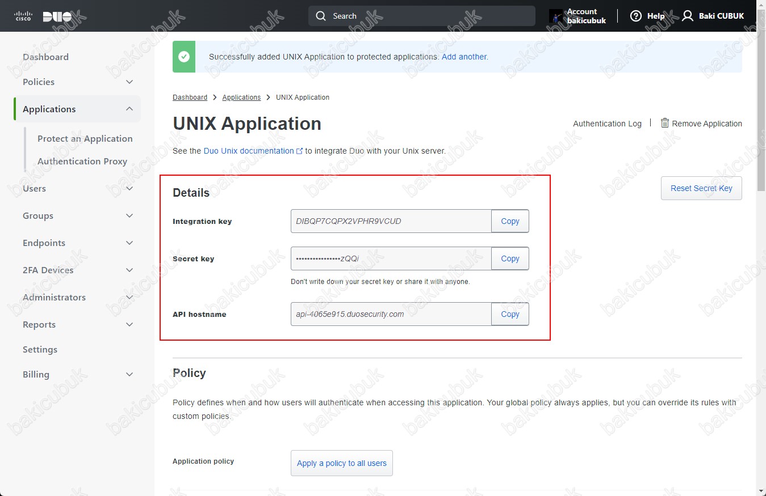766x496 pixels.
Task: Click the secret key warning text
Action: point(380,282)
